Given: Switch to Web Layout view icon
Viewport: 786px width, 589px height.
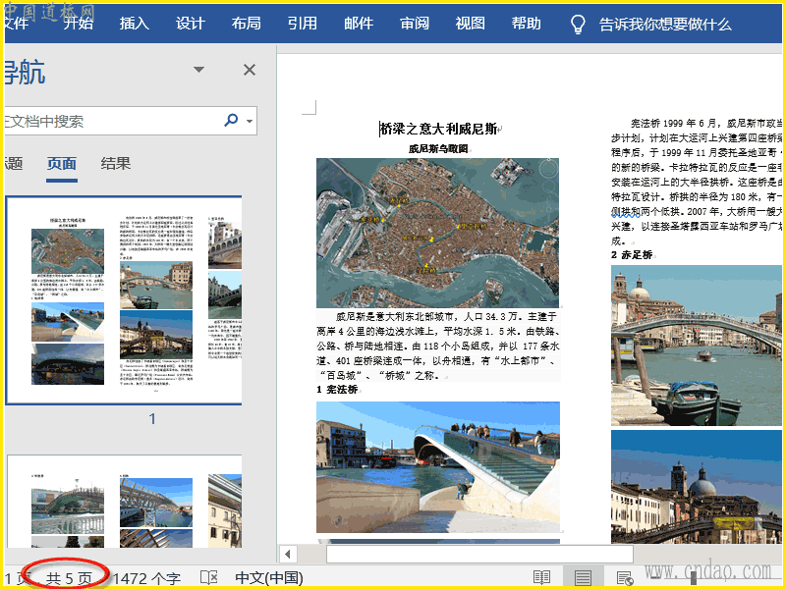Looking at the screenshot, I should (624, 577).
